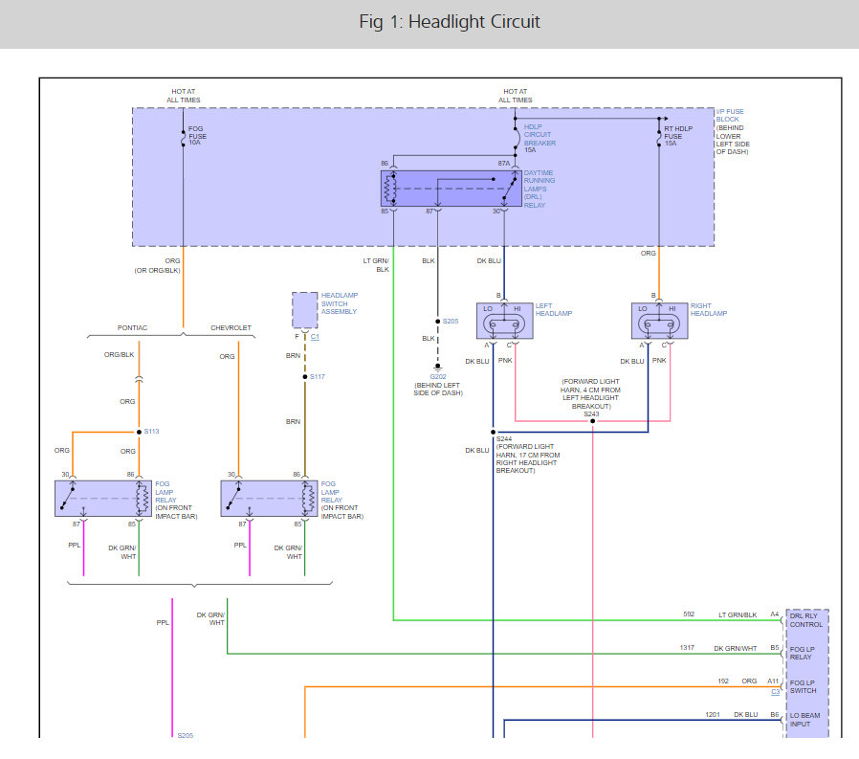Viewport: 859px width, 759px height.
Task: Click the S244 splice label
Action: (504, 439)
